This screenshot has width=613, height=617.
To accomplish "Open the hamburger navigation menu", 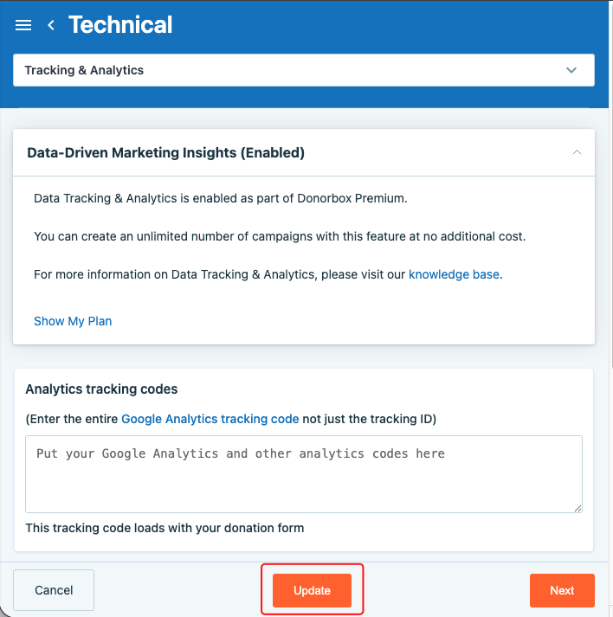I will tap(23, 25).
